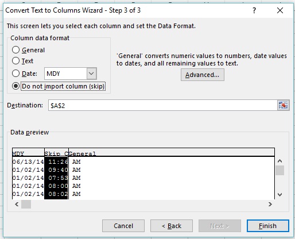This screenshot has width=295, height=239.
Task: Go back with the Back button
Action: click(x=172, y=226)
